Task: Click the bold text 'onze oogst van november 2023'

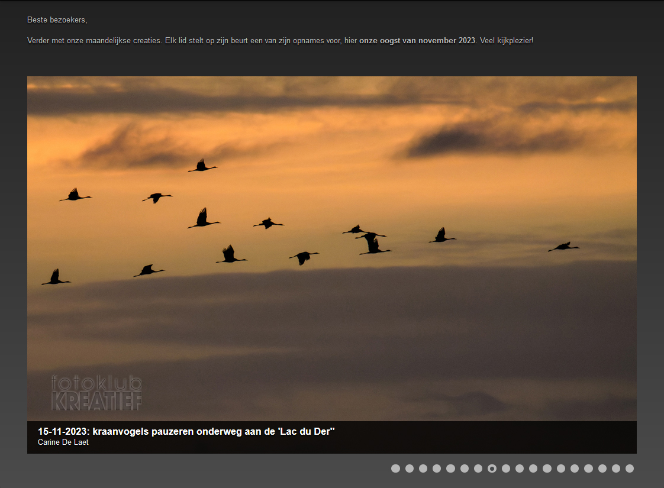Action: (417, 41)
